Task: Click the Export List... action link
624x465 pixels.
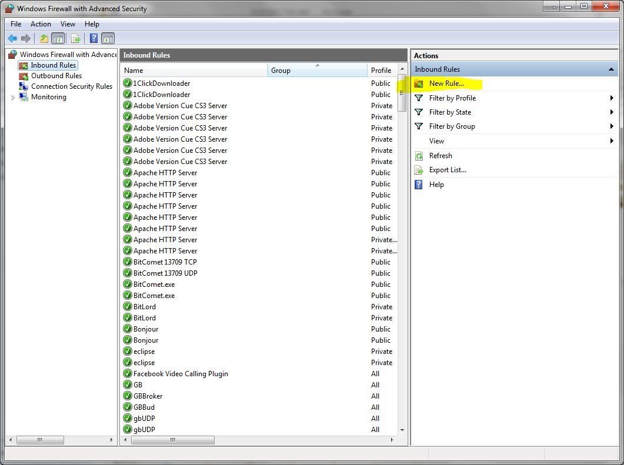Action: pyautogui.click(x=447, y=170)
